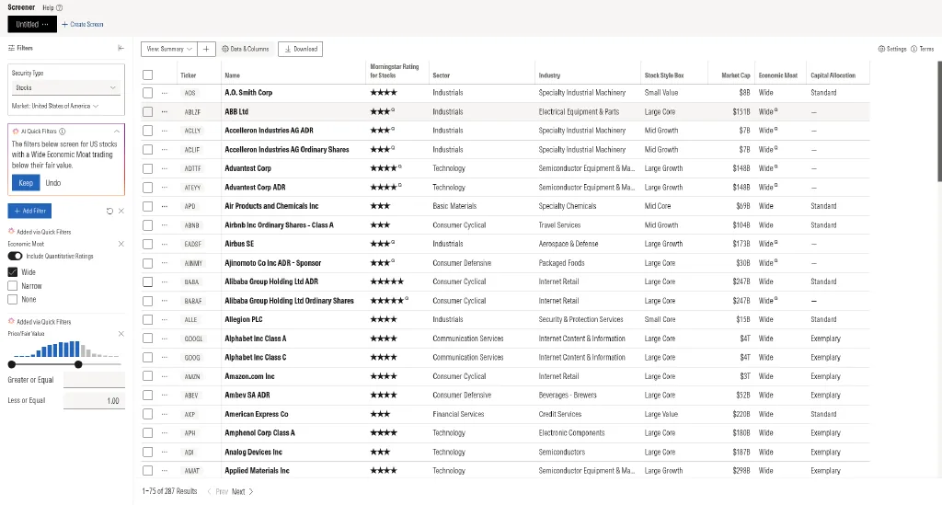Open Alibaba Group Holding Ltd Ordinary Shares

pos(289,301)
